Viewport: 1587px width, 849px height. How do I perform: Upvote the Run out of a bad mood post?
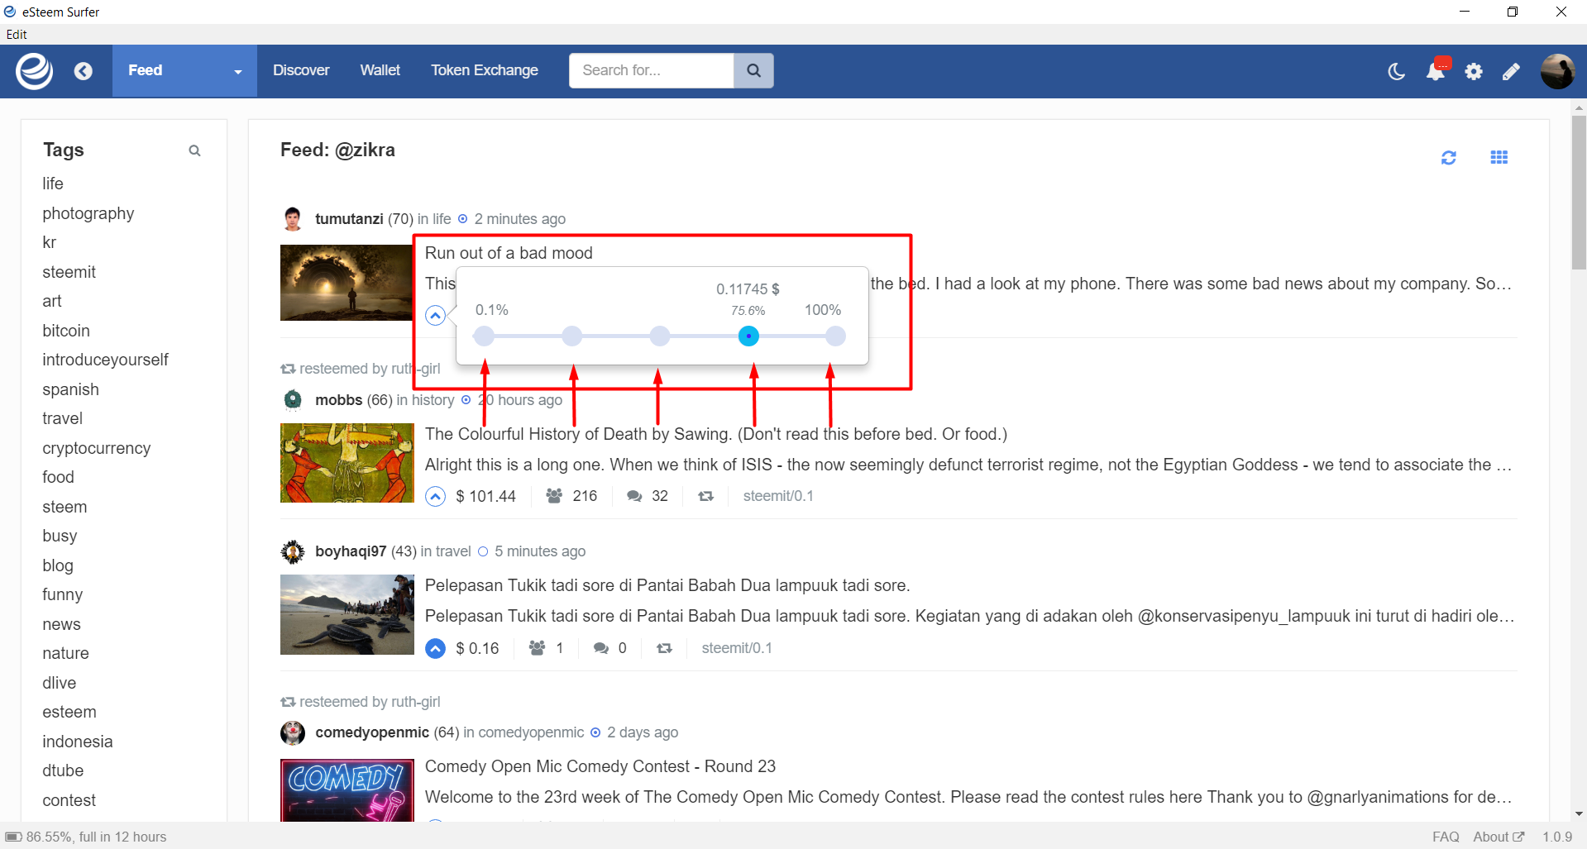(435, 315)
